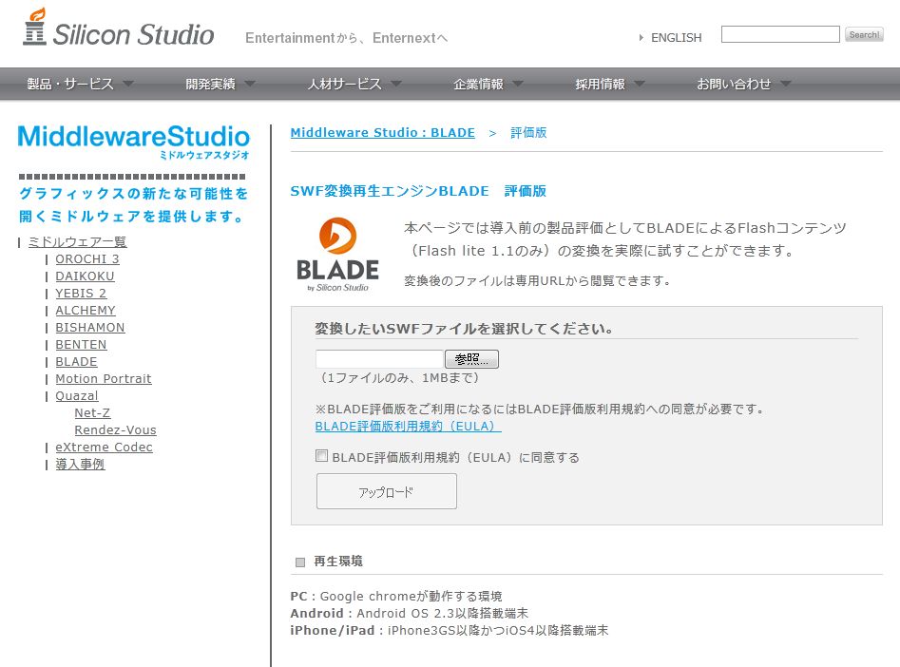Viewport: 900px width, 667px height.
Task: Click the Entertainmentから、Enternextへ tagline
Action: [x=346, y=38]
